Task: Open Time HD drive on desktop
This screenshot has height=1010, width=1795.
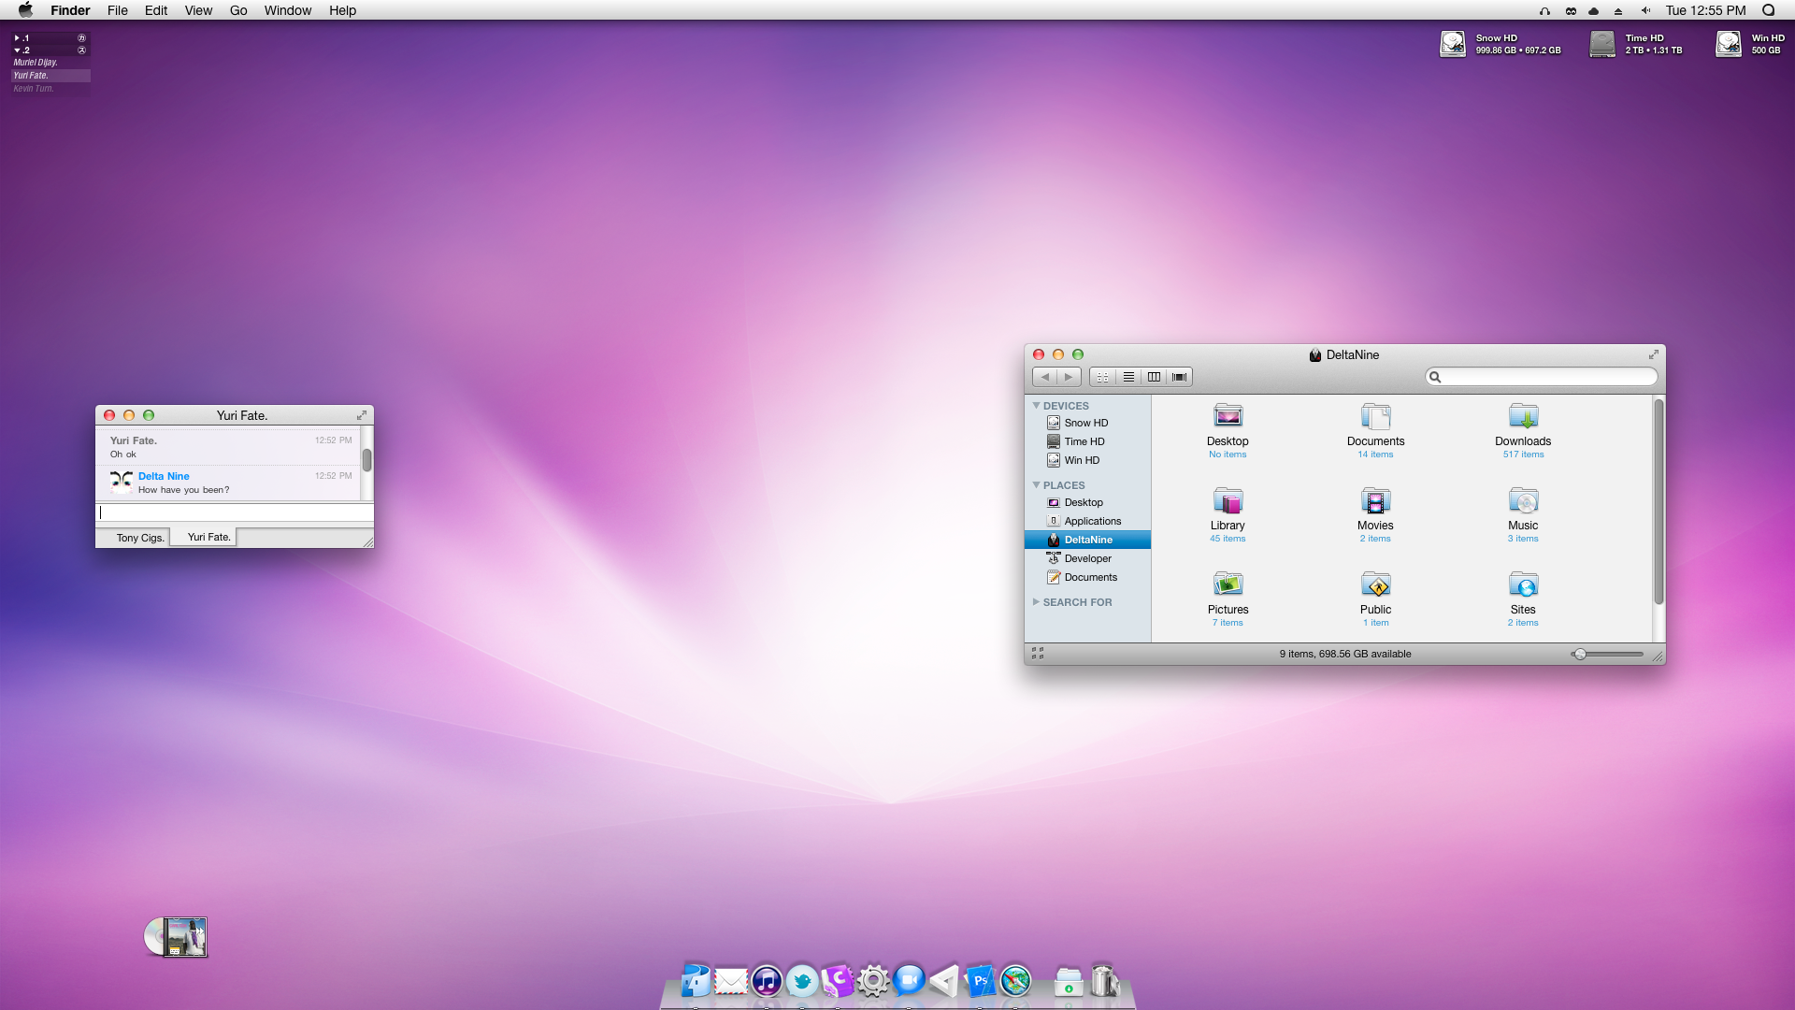Action: (1602, 44)
